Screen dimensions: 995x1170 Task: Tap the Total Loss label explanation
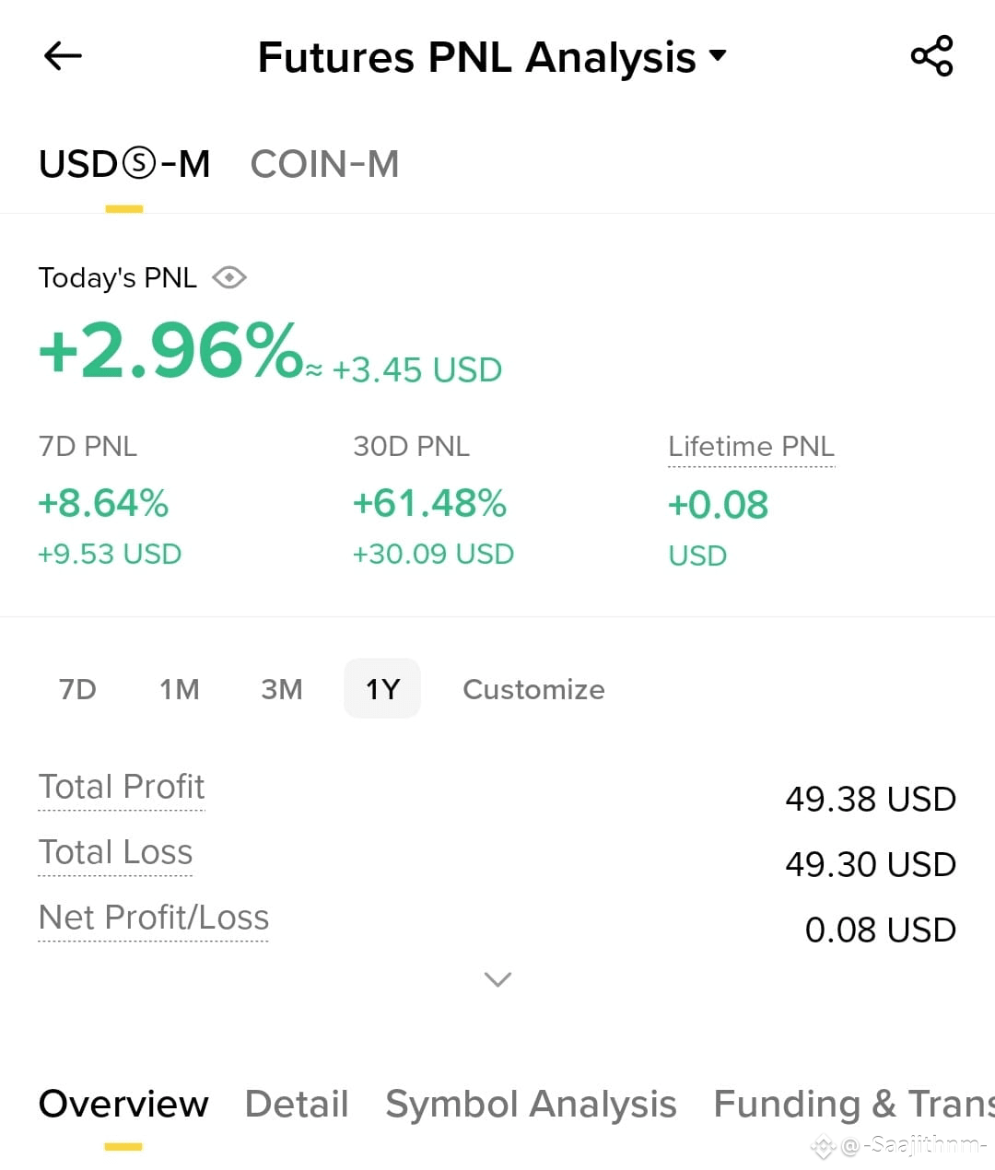coord(115,852)
